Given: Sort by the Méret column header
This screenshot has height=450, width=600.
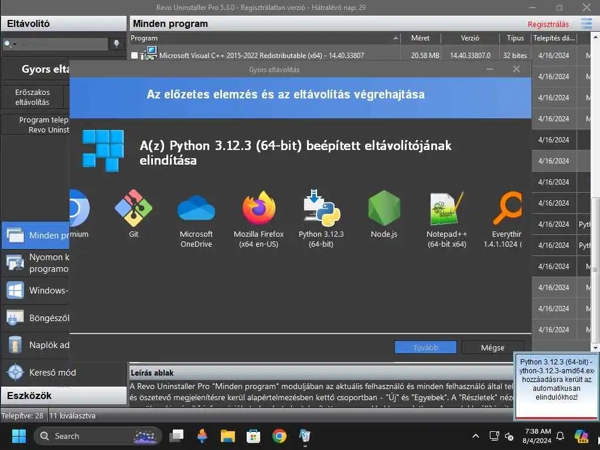Looking at the screenshot, I should point(421,38).
